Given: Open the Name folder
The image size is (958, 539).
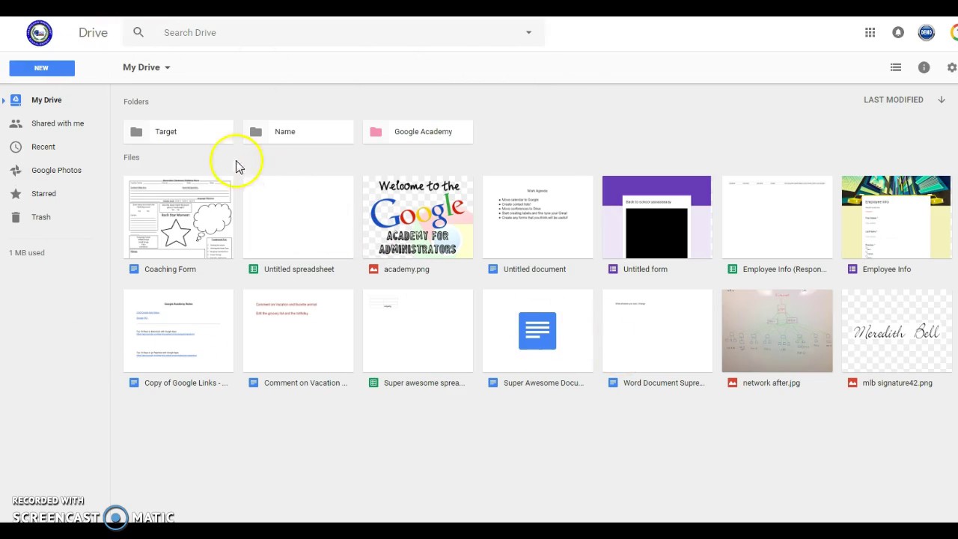Looking at the screenshot, I should click(x=299, y=132).
